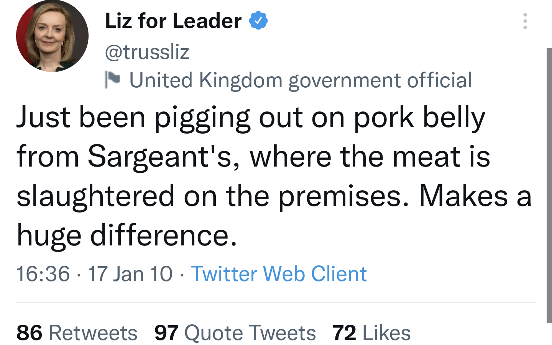
Task: Click the "17 Jan 10" tweet date
Action: pos(130,274)
